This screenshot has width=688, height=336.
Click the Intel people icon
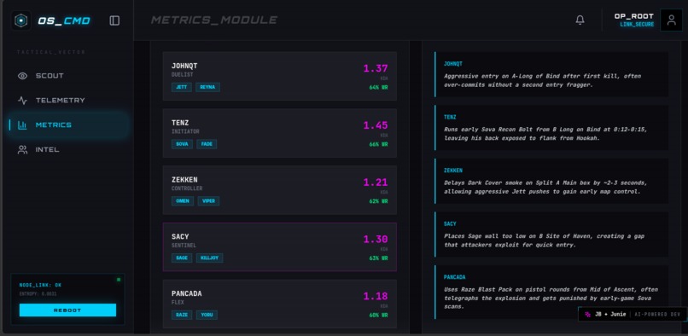pyautogui.click(x=22, y=149)
